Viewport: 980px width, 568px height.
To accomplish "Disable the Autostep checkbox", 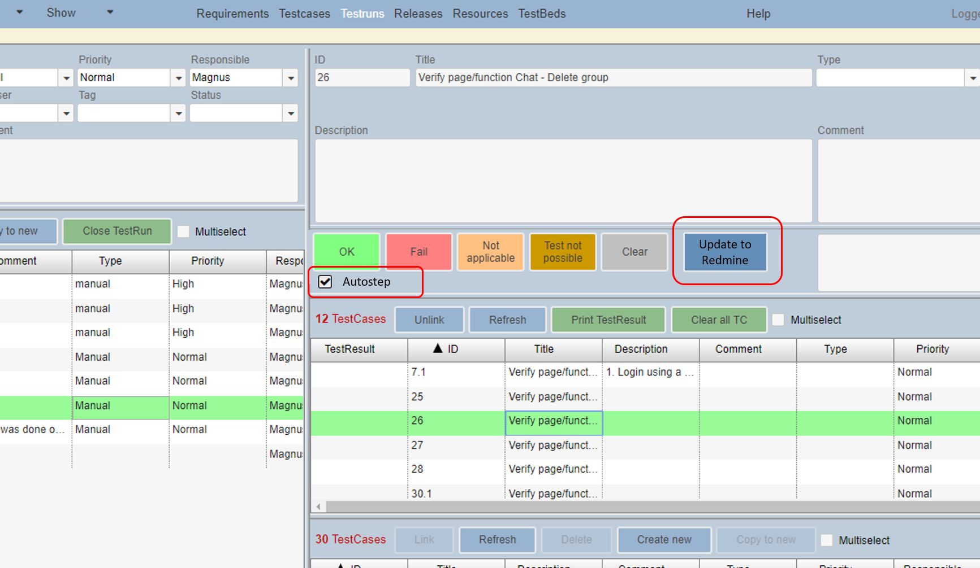I will pyautogui.click(x=325, y=282).
